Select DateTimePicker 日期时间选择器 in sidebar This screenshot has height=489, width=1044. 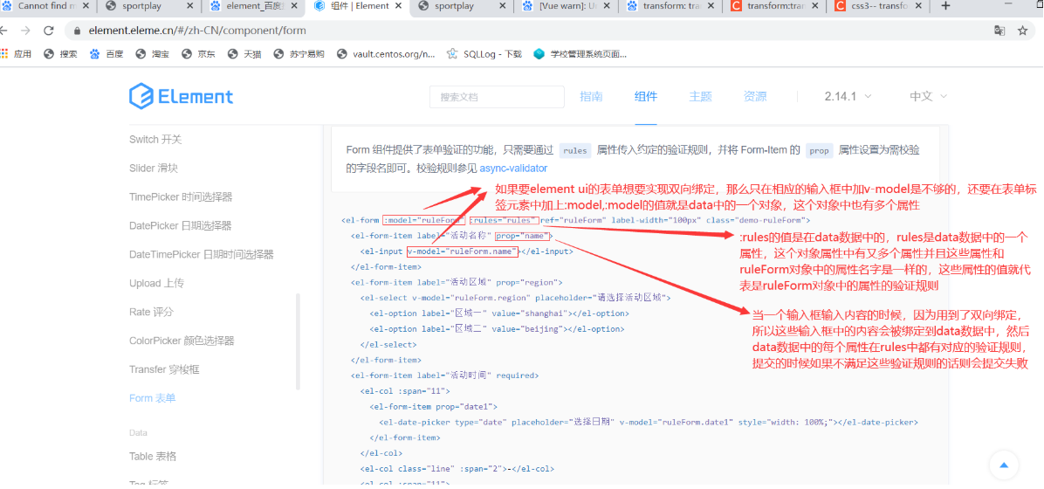click(x=201, y=254)
